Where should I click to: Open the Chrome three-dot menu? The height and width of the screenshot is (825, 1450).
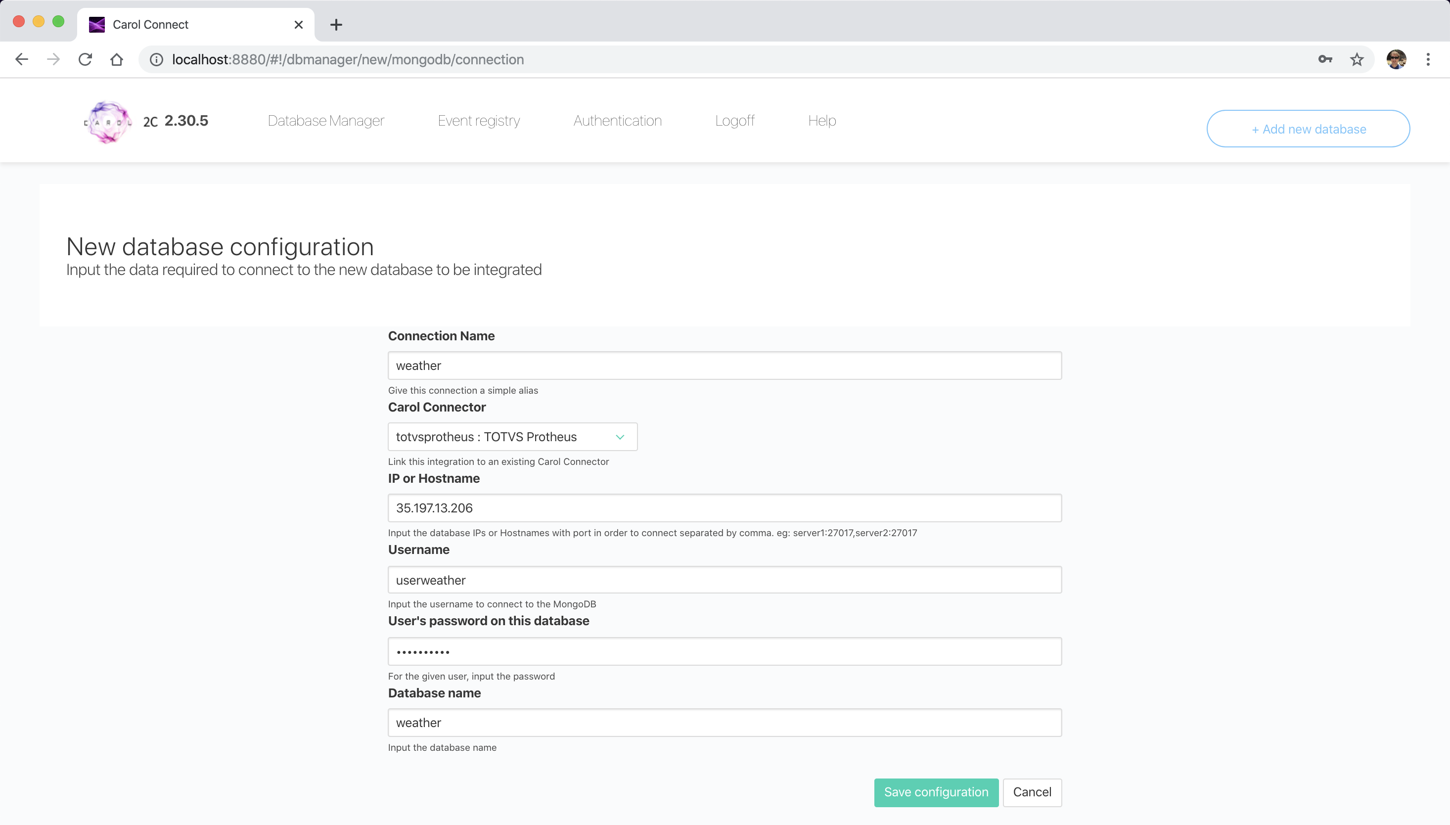(x=1428, y=59)
